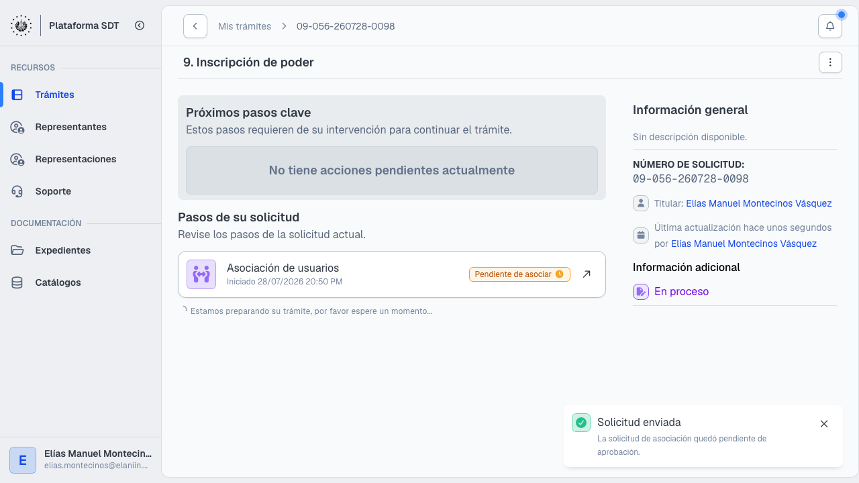Viewport: 859px width, 483px height.
Task: Select the request number 09-056-260728-0098 under Número de solicitud
Action: (691, 179)
